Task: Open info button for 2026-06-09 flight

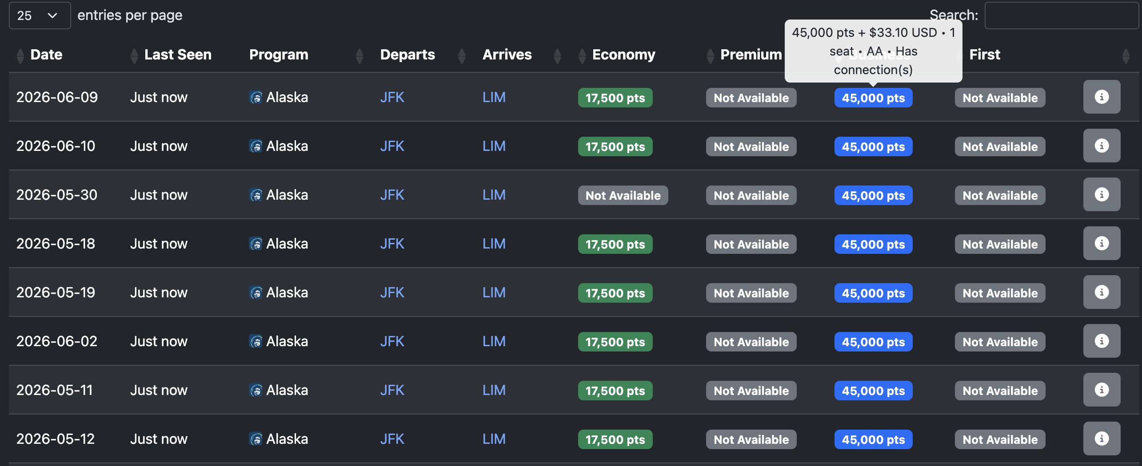Action: [1101, 97]
